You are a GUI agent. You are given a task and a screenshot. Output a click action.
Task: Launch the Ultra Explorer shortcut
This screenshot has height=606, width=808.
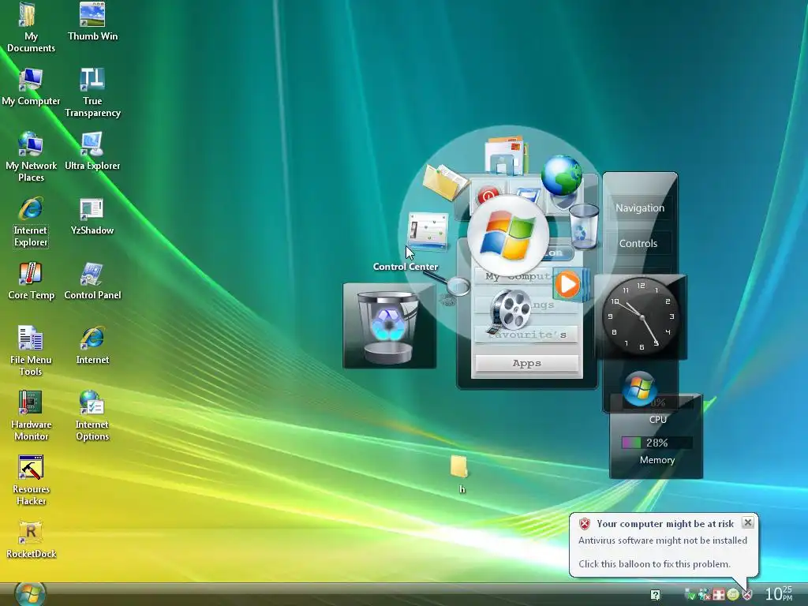(x=92, y=151)
